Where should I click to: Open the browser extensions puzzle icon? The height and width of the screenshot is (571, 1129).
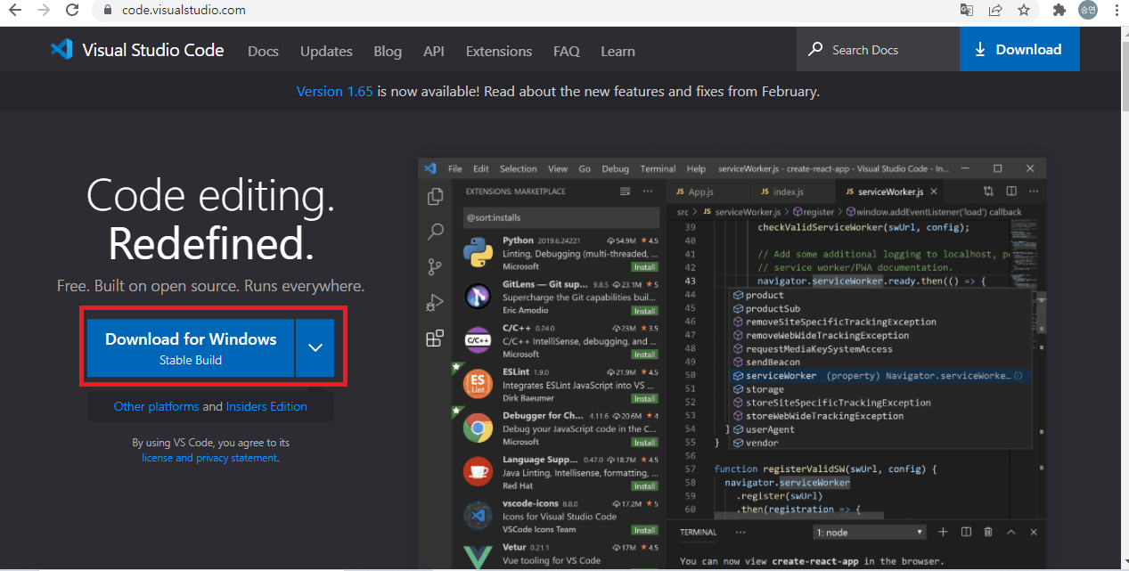pos(1059,11)
